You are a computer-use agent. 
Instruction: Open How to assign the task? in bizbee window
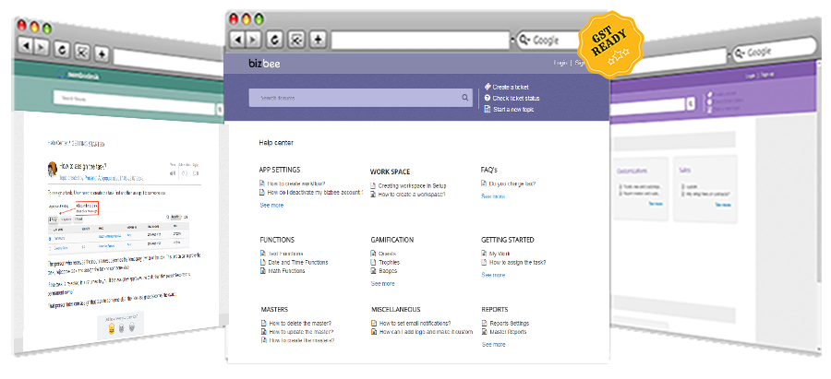click(x=517, y=262)
